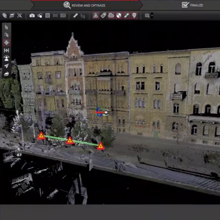
Task: Take a snapshot with the camera icon
Action: 32,15
